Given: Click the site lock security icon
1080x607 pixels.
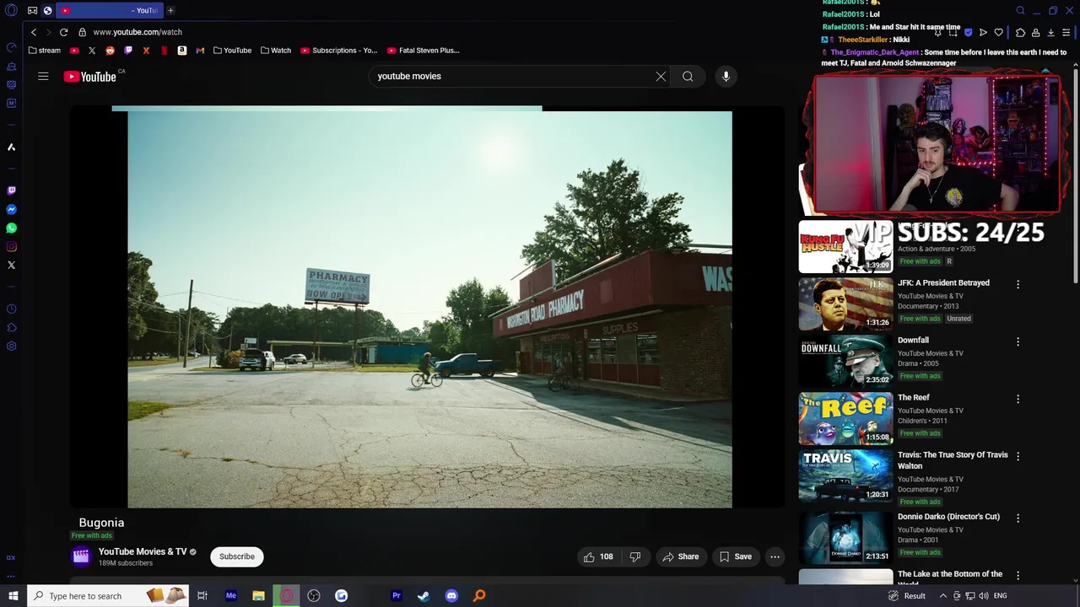Looking at the screenshot, I should [x=82, y=32].
